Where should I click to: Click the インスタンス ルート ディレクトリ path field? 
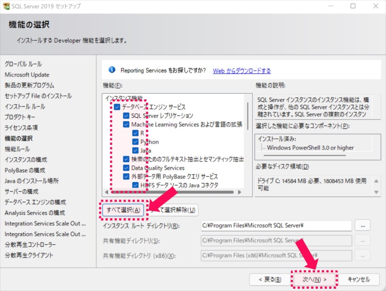pos(276,225)
